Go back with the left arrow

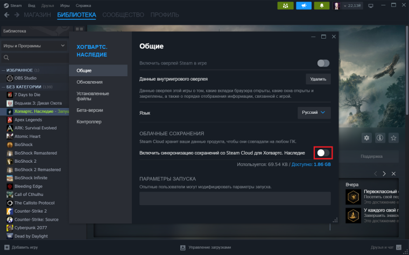click(7, 15)
